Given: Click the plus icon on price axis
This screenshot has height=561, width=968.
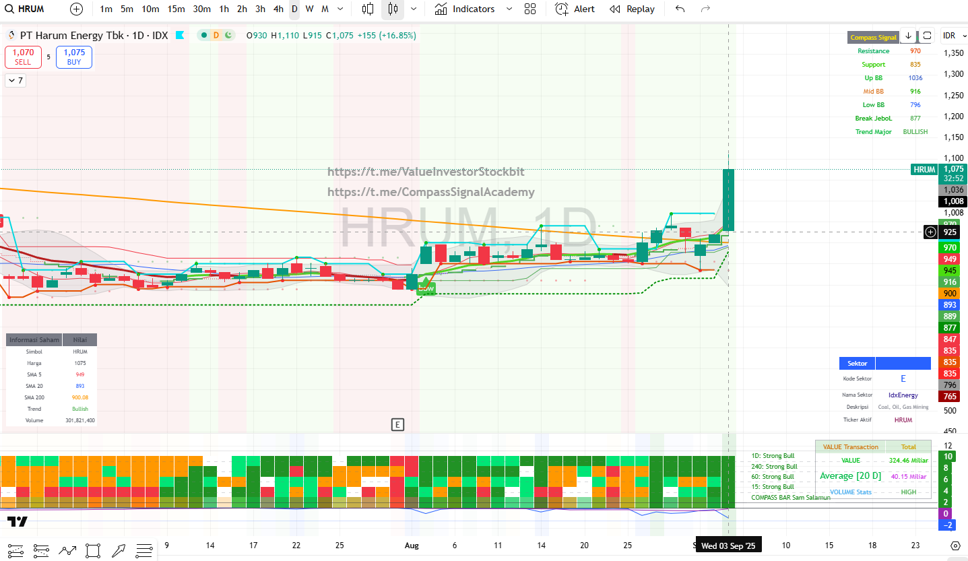Looking at the screenshot, I should [930, 232].
